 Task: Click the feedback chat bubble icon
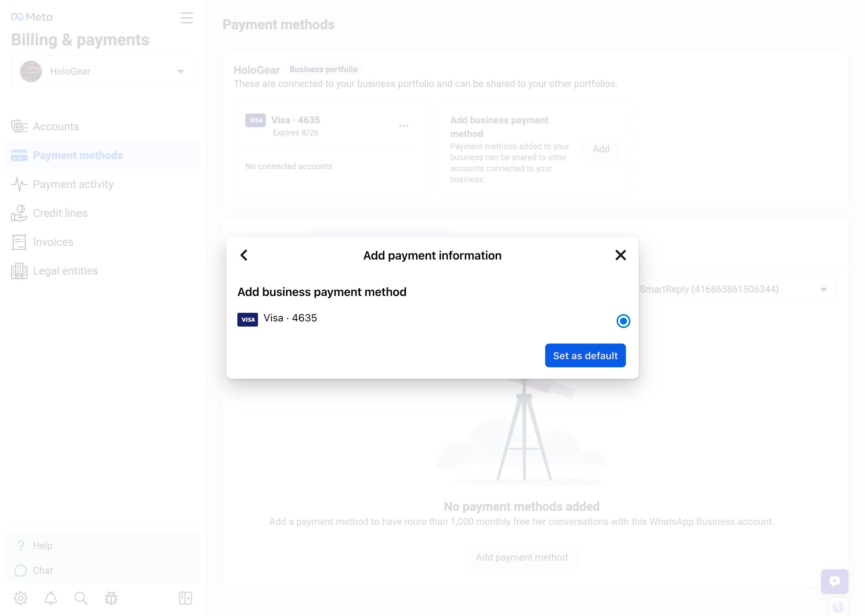click(x=834, y=581)
